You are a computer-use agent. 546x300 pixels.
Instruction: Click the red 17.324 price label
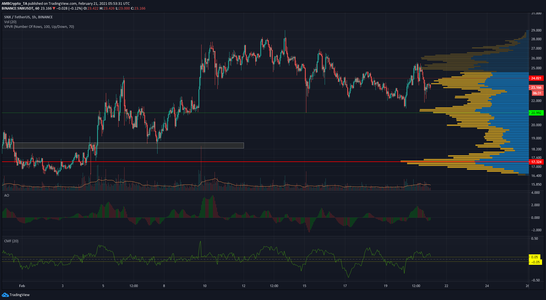pos(536,162)
